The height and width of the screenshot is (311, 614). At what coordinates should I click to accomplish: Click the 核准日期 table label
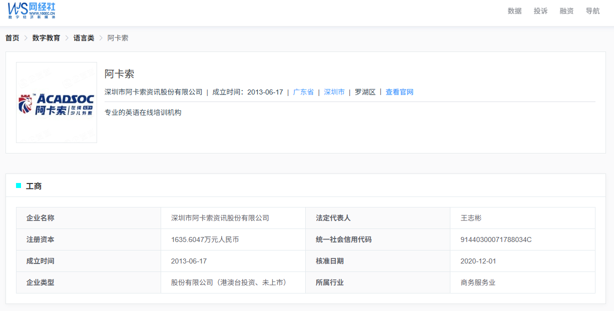click(330, 261)
